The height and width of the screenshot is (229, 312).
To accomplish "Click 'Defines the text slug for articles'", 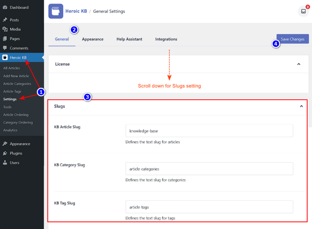I will (152, 142).
